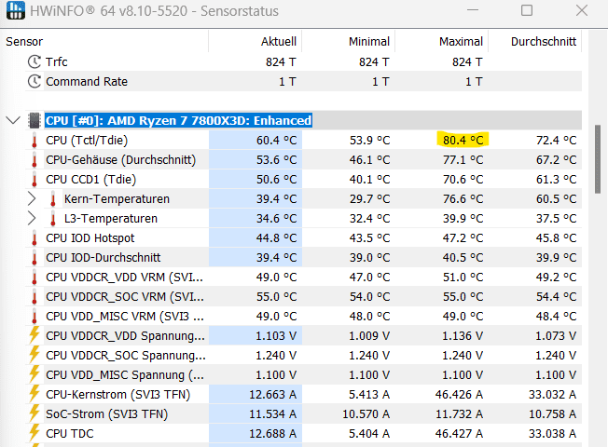Viewport: 608px width, 447px height.
Task: Select the CPU VDDCR_SOC VRM row label
Action: (125, 297)
